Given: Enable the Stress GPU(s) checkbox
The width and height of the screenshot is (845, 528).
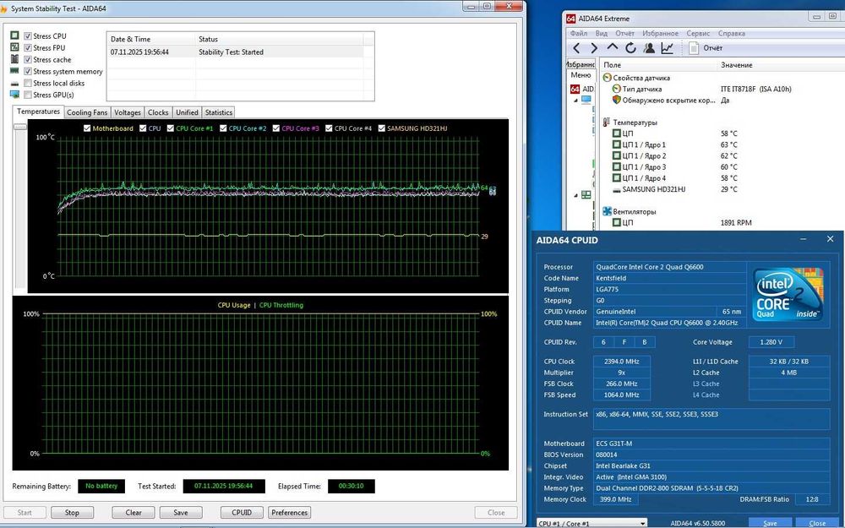Looking at the screenshot, I should [29, 95].
